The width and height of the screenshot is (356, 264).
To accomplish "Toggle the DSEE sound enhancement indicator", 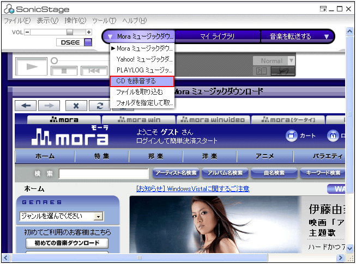I will click(88, 42).
